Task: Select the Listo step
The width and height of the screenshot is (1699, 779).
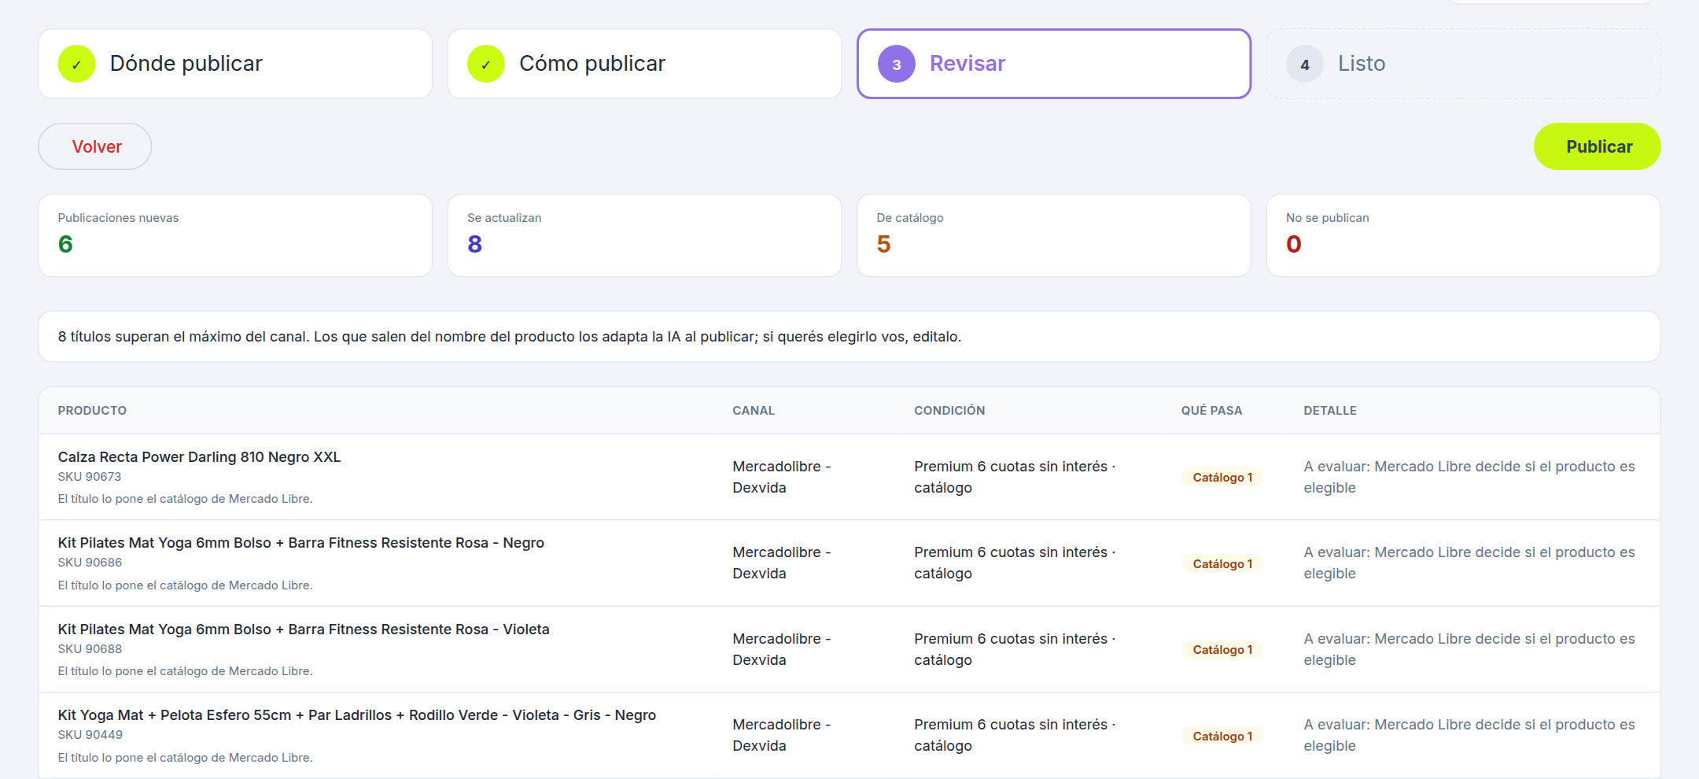Action: point(1463,64)
